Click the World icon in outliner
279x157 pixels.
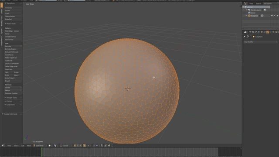[x=249, y=13]
